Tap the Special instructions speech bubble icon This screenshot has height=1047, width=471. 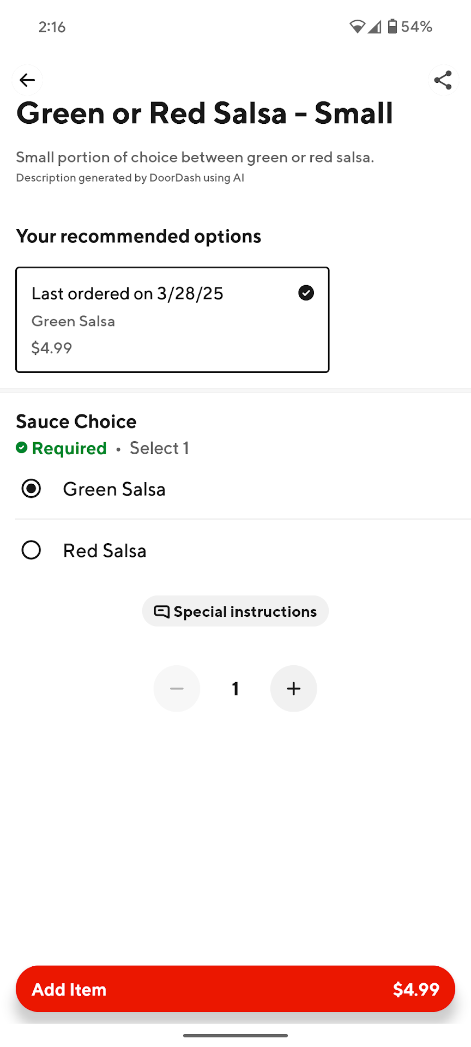[x=161, y=611]
